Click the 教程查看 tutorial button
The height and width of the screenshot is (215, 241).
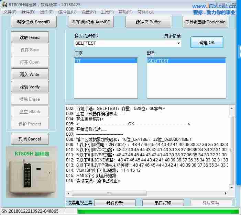coord(211,203)
